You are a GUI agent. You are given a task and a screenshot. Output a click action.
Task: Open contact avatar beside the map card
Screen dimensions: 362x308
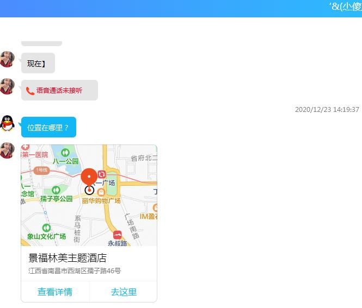pos(7,150)
